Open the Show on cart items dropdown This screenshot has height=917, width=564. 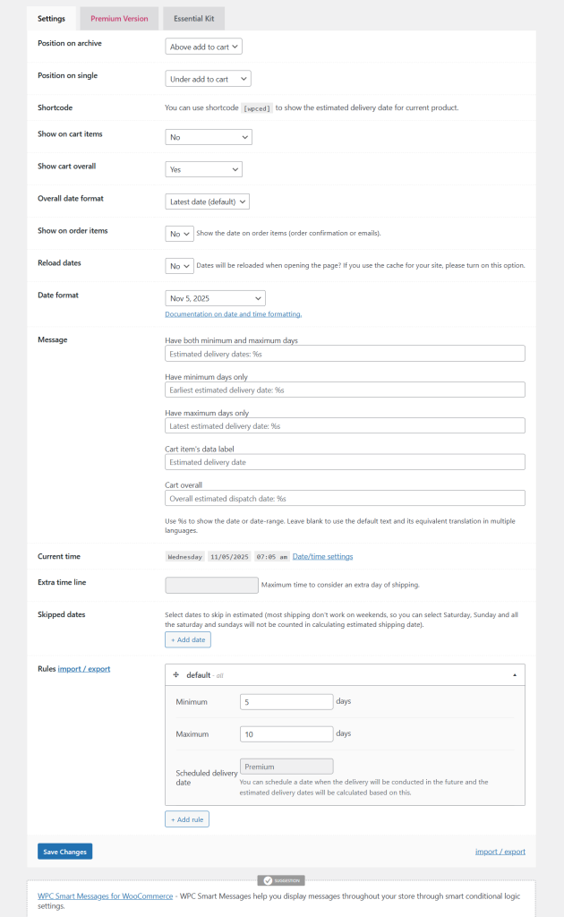pyautogui.click(x=209, y=136)
